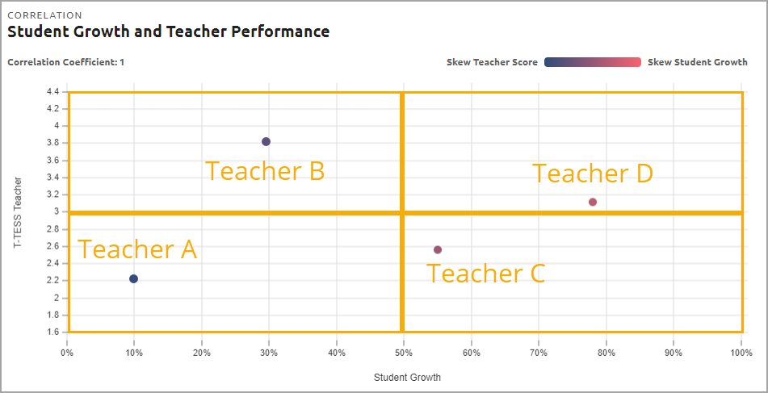Click the Skew Teacher Score legend label
Image resolution: width=768 pixels, height=393 pixels.
click(492, 62)
